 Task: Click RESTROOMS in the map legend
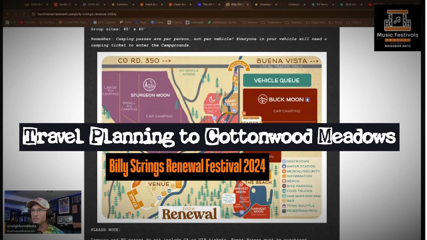(295, 161)
